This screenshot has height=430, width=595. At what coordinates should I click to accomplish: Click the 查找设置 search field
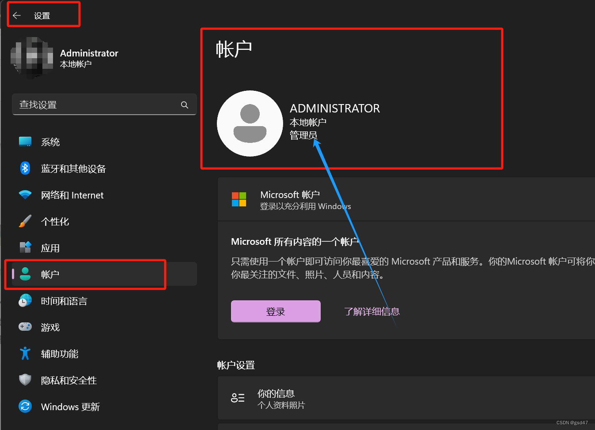[x=104, y=105]
